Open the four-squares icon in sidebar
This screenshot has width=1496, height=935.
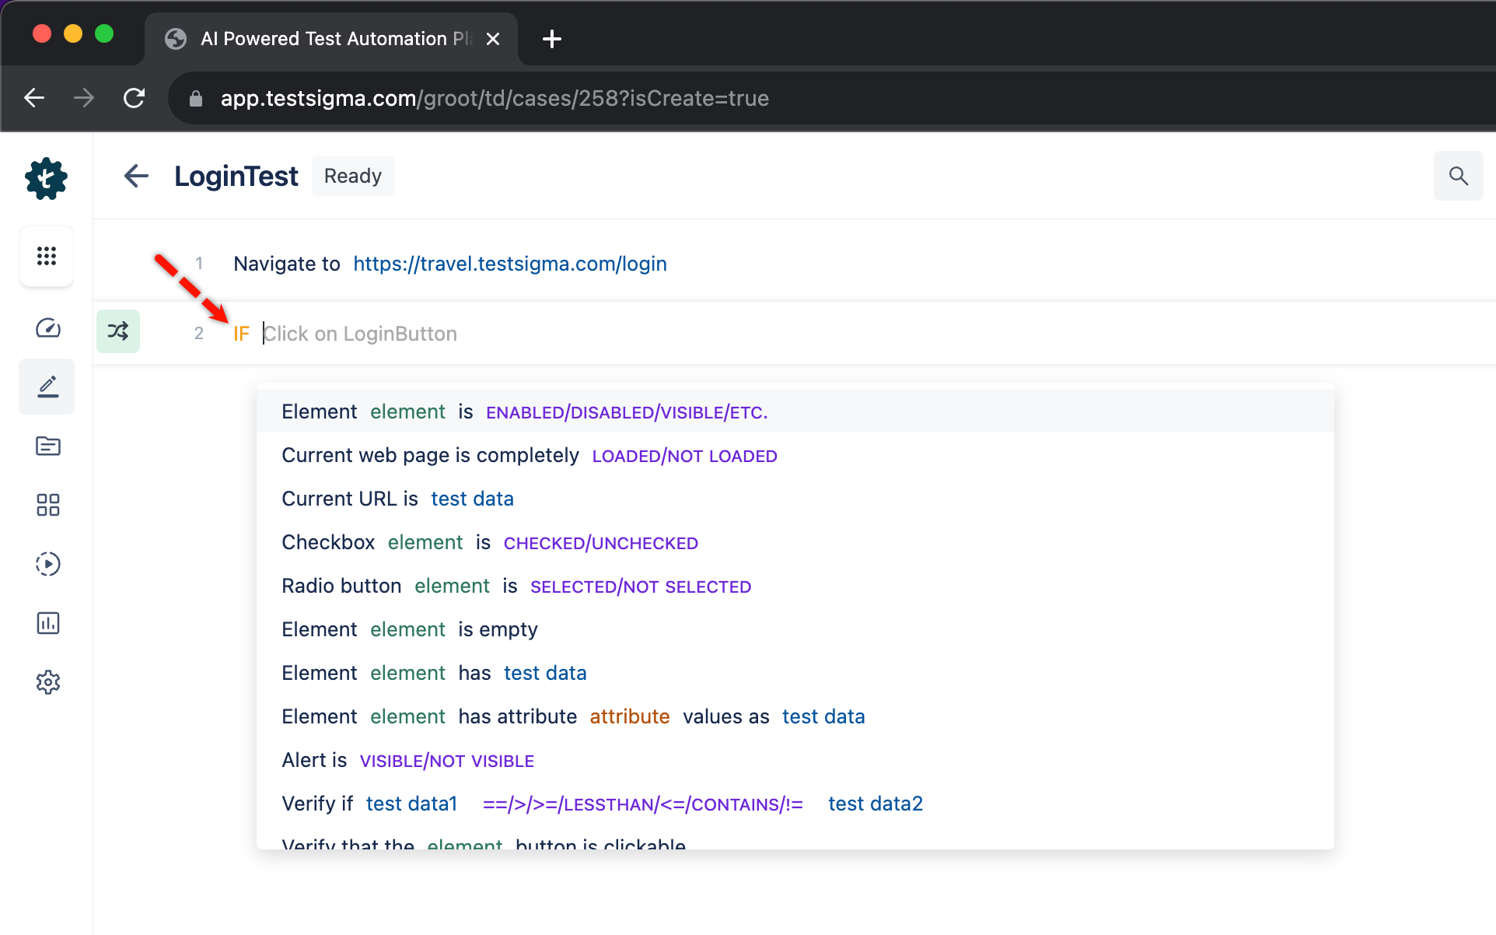click(47, 505)
